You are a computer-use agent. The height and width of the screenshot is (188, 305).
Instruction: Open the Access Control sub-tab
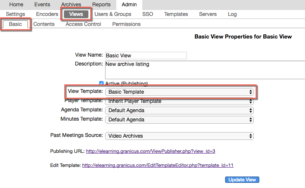(x=83, y=24)
